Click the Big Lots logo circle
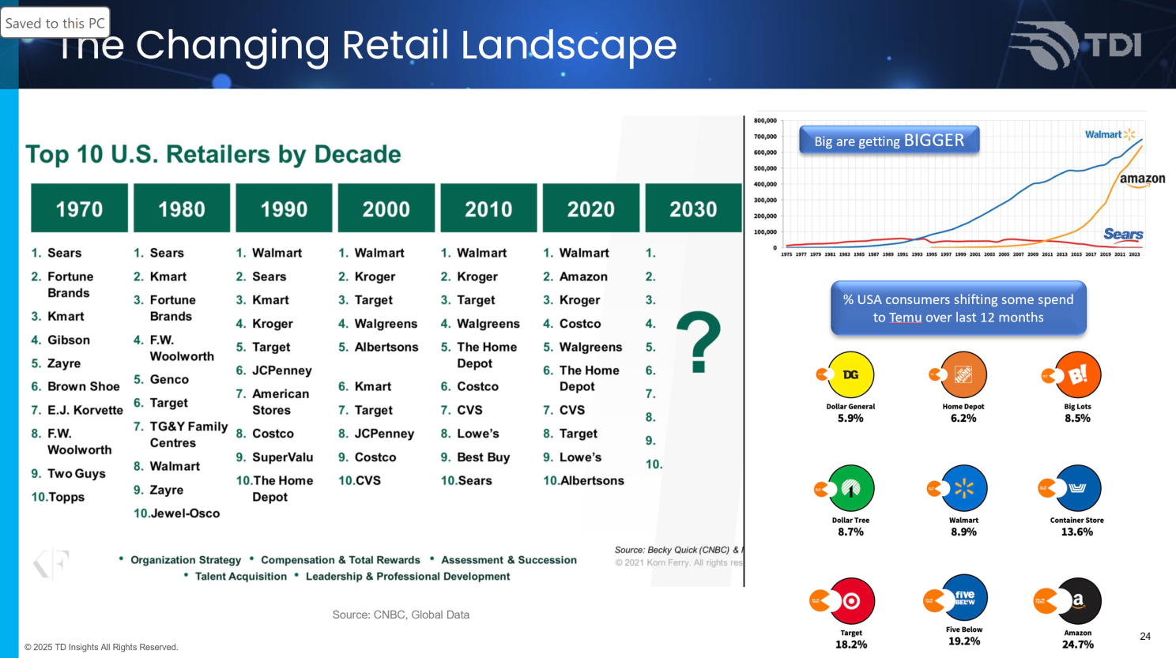This screenshot has width=1176, height=658. [1077, 374]
